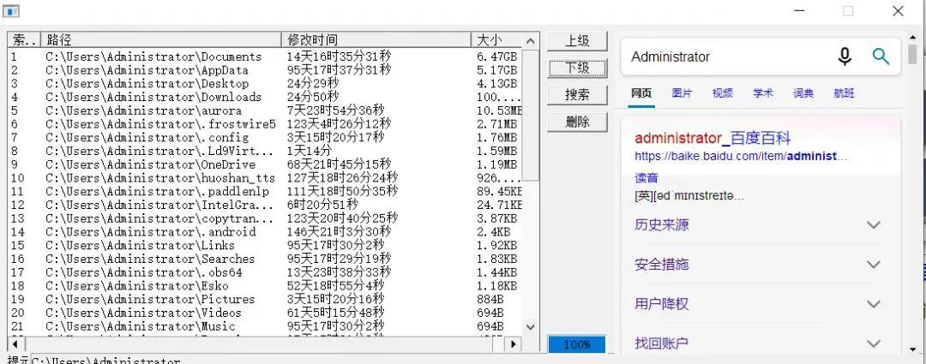This screenshot has width=926, height=364.
Task: Click the 上级 button
Action: (577, 41)
